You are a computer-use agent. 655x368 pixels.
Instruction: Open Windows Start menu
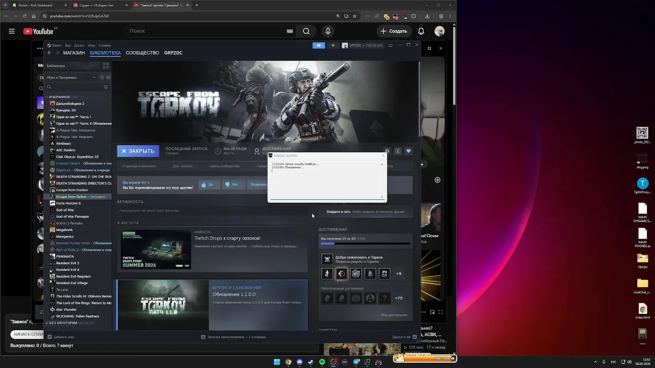pos(277,362)
